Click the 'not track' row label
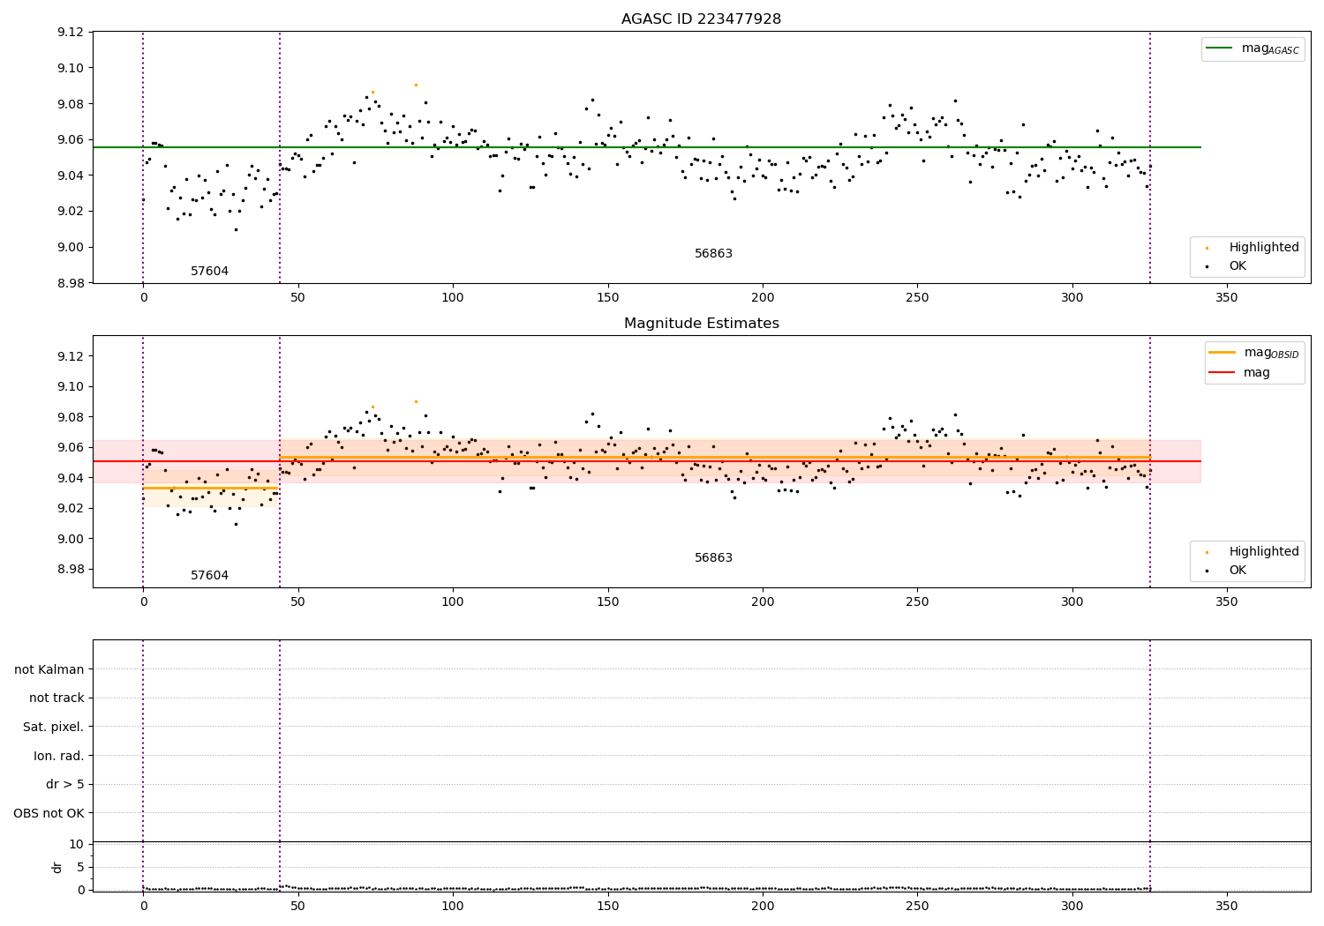The image size is (1324, 926). pyautogui.click(x=56, y=698)
